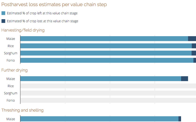Select the 'Estimated % of crop left' legend text
The height and width of the screenshot is (122, 196).
click(x=42, y=13)
